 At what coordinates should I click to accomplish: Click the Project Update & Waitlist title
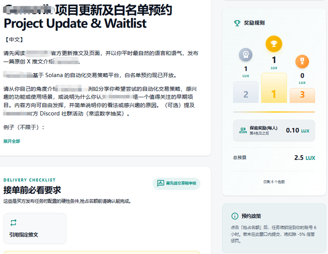coord(75,24)
